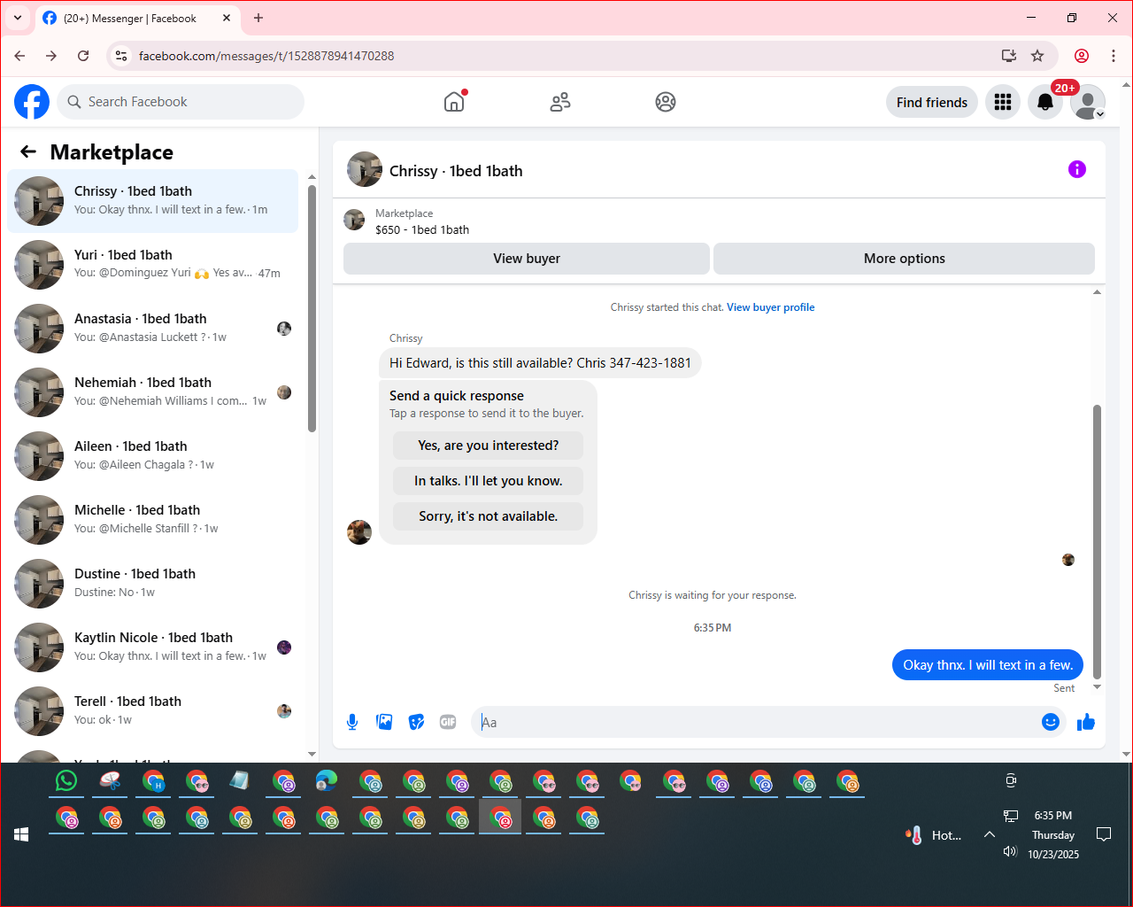
Task: Choose a sticker icon
Action: [x=416, y=722]
